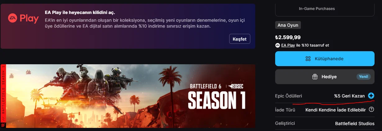This screenshot has height=131, width=382.
Task: Click the question mark help icon
Action: [371, 110]
